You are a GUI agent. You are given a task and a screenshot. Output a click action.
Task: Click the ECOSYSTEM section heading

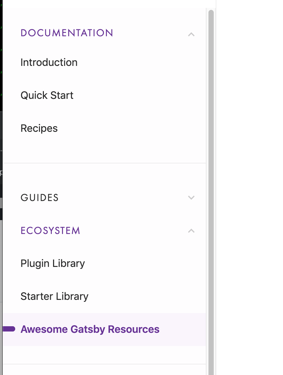pyautogui.click(x=50, y=231)
